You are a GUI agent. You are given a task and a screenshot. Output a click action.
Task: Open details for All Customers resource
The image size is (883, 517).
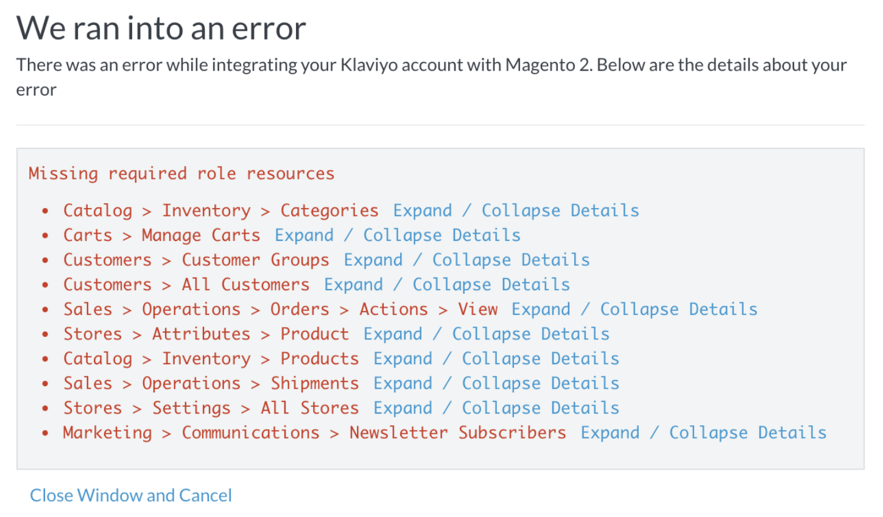point(447,285)
